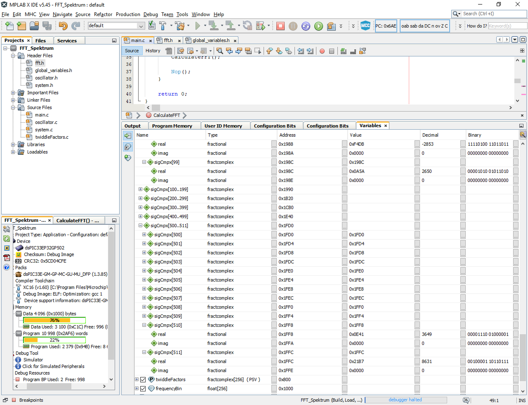The height and width of the screenshot is (405, 528).
Task: Toggle rectangular selection mode in editor
Action: [x=258, y=51]
